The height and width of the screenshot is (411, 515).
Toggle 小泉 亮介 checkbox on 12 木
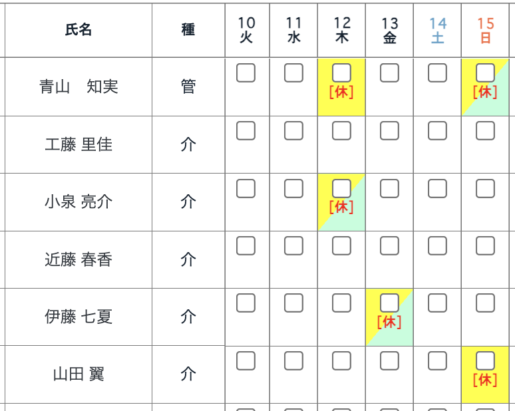pos(341,189)
